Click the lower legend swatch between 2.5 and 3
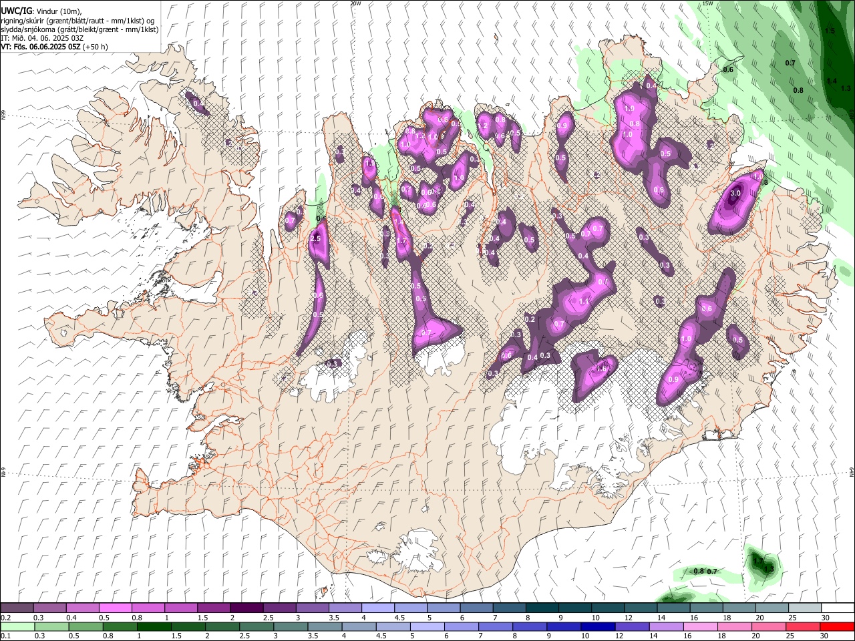855x641 pixels. pyautogui.click(x=256, y=626)
